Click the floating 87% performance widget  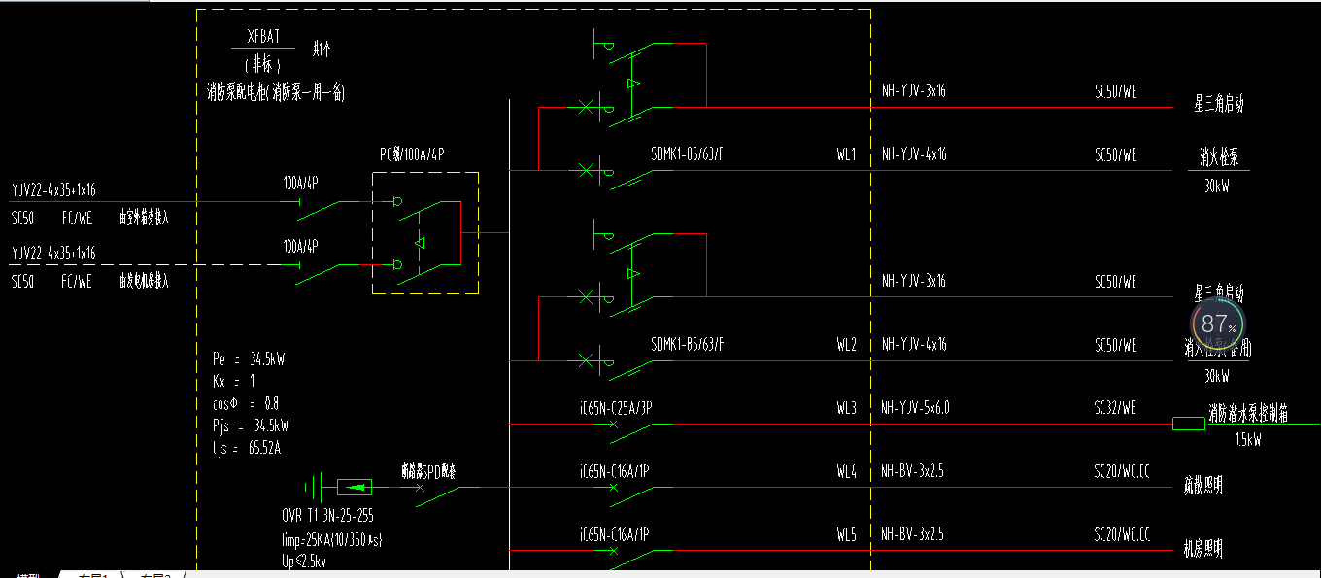tap(1218, 324)
